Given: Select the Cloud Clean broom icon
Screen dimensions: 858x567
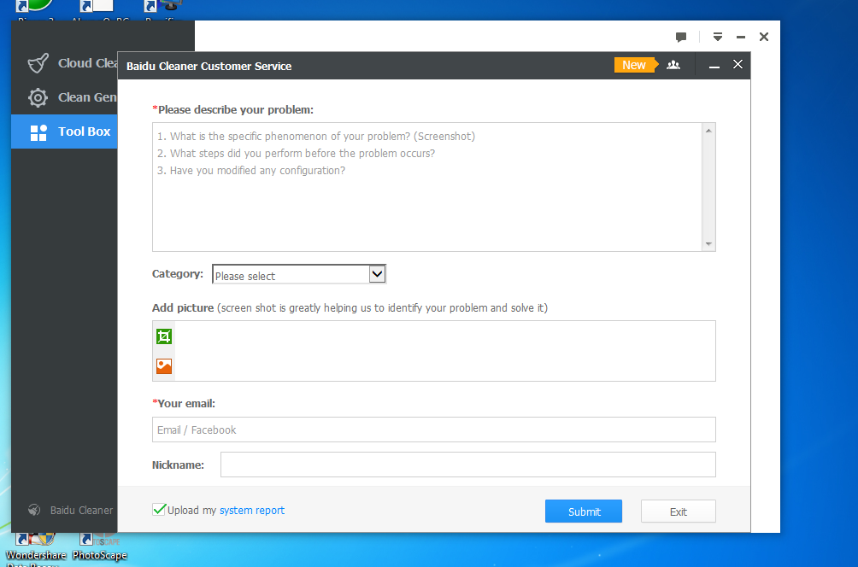Looking at the screenshot, I should pos(38,63).
